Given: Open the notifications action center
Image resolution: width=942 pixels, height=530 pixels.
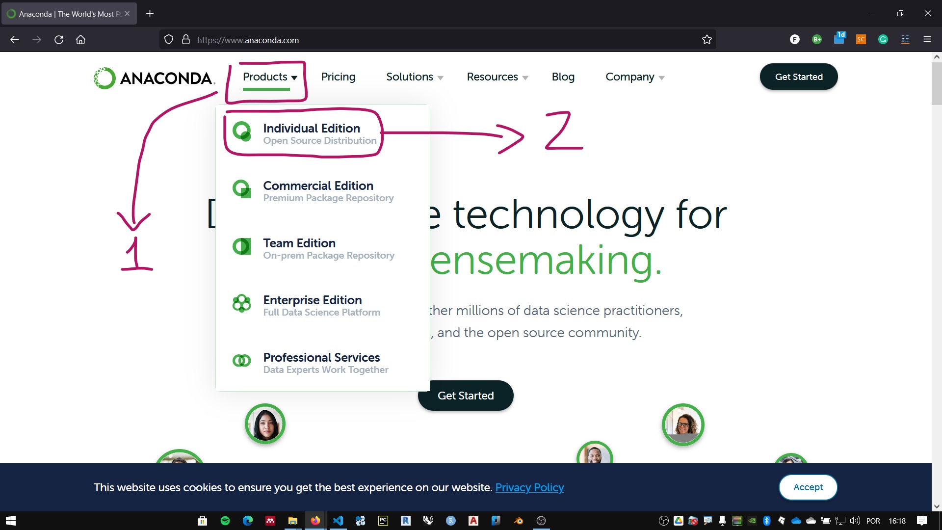Looking at the screenshot, I should tap(922, 521).
